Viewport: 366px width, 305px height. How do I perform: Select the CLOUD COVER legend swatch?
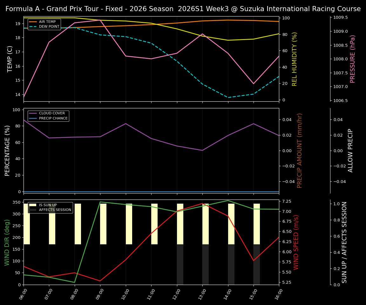[x=32, y=113]
